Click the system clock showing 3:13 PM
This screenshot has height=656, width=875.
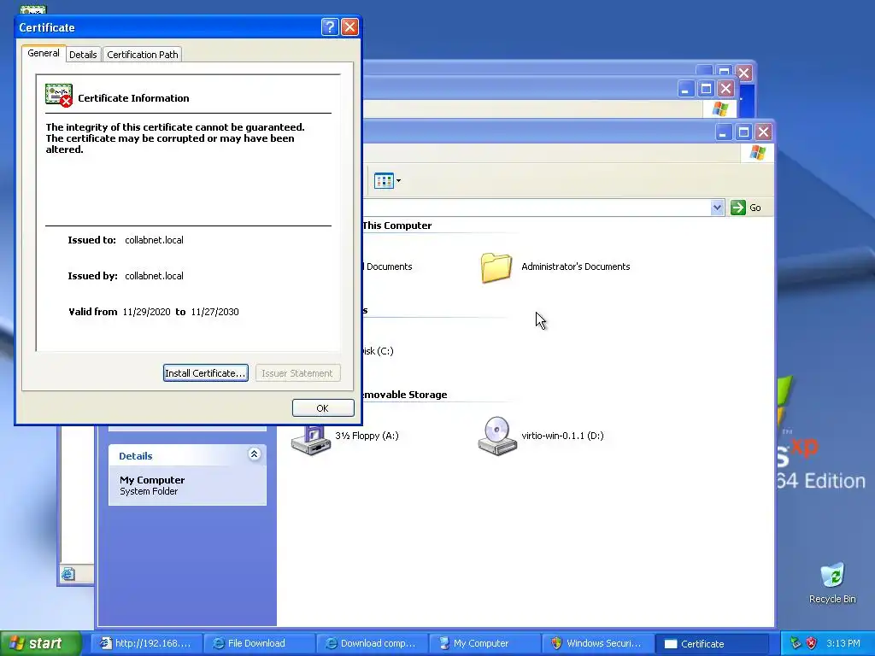tap(843, 643)
